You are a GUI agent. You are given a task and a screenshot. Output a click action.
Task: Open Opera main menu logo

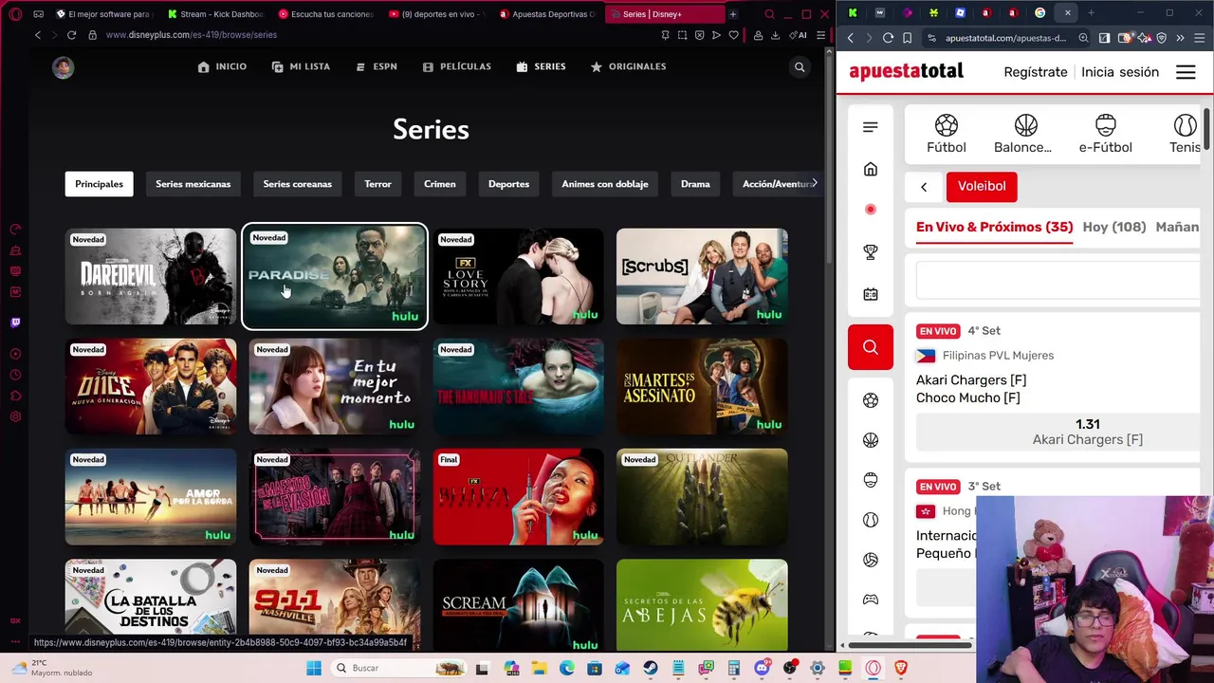15,14
